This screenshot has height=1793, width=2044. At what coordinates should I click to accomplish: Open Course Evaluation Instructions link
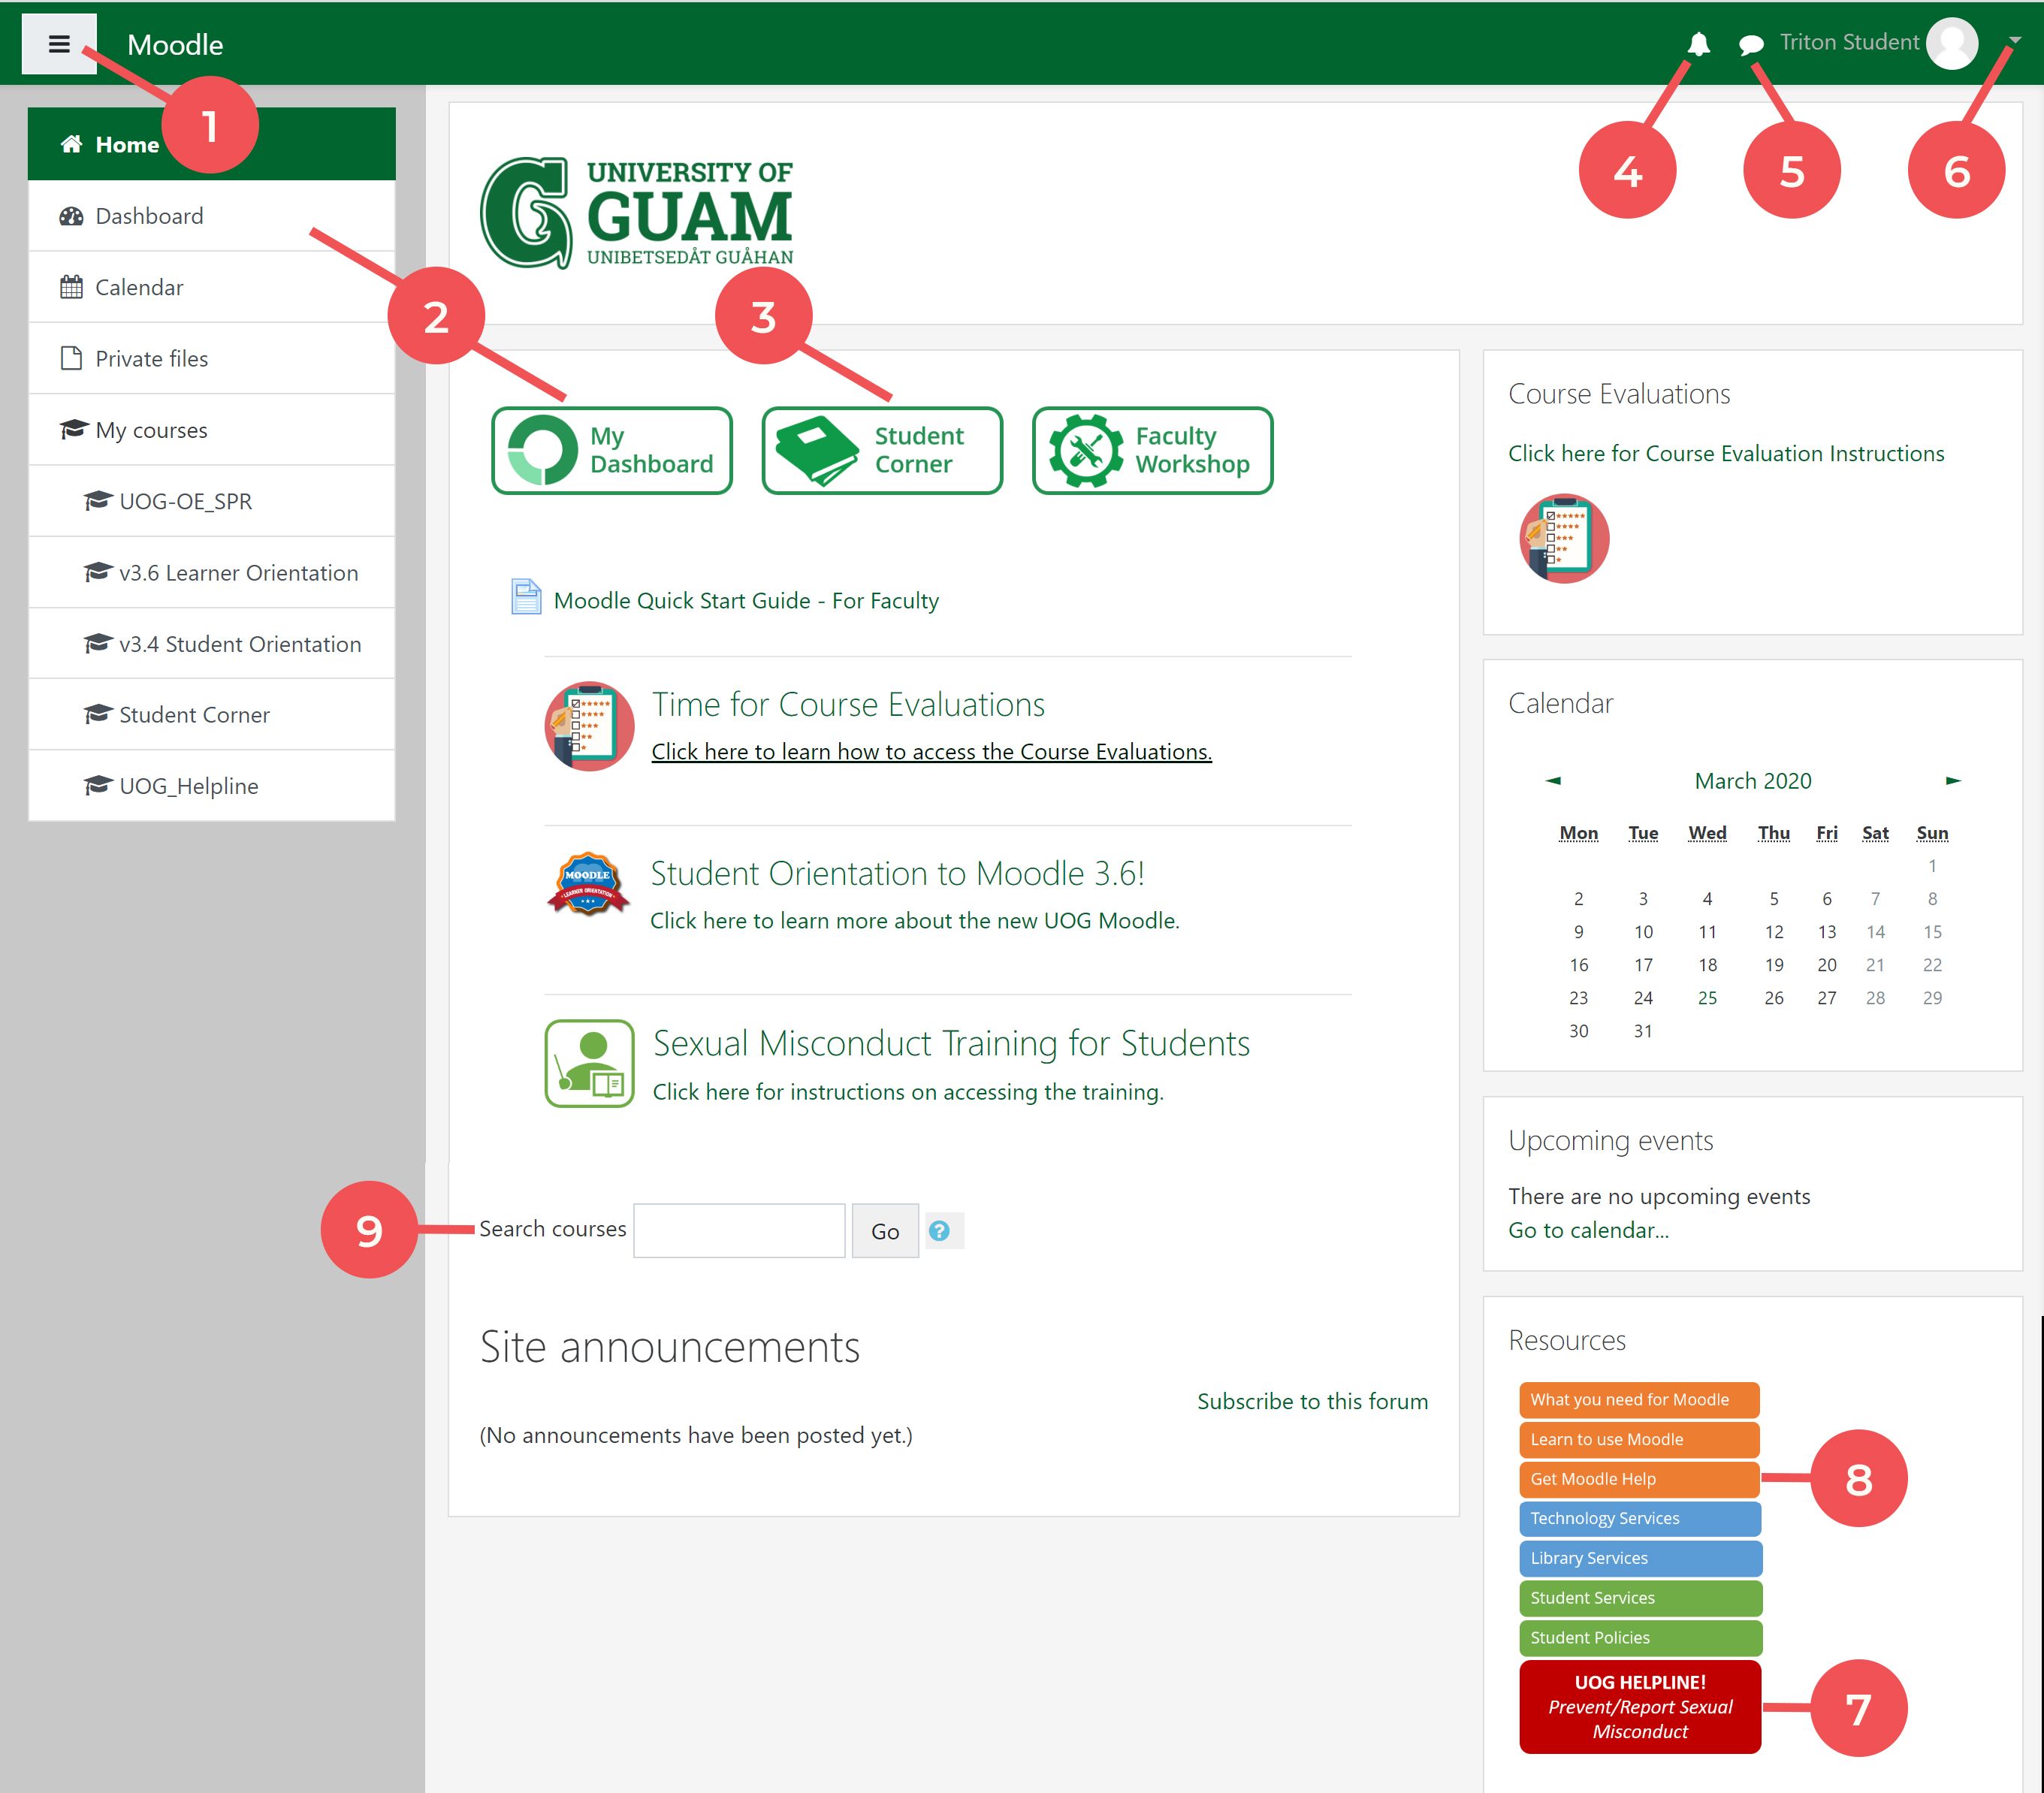coord(1726,453)
